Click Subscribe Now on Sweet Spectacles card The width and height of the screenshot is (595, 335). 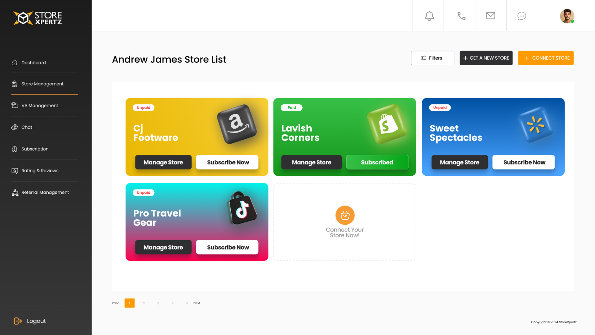(524, 162)
